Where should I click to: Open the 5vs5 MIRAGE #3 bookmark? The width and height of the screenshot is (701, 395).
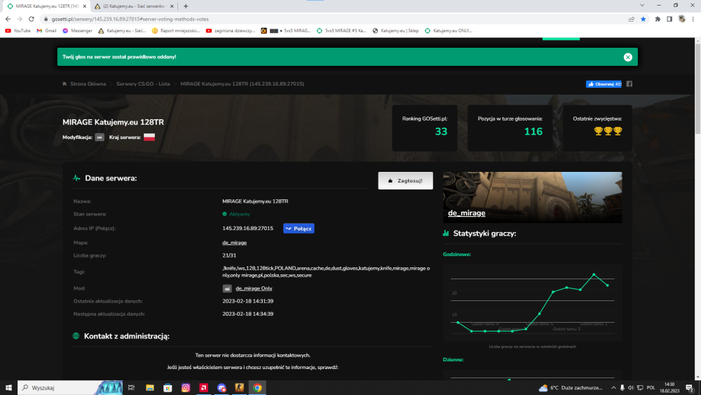point(341,31)
